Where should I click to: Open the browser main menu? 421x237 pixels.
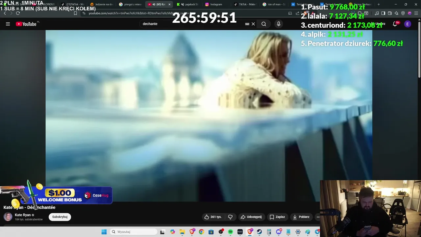[416, 13]
